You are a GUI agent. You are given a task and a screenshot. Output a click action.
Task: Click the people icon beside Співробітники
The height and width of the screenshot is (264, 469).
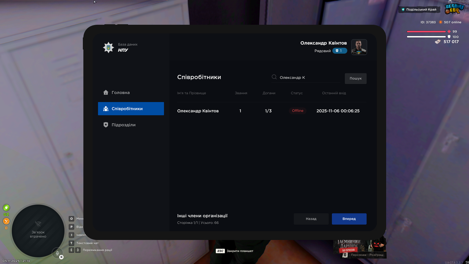click(106, 109)
